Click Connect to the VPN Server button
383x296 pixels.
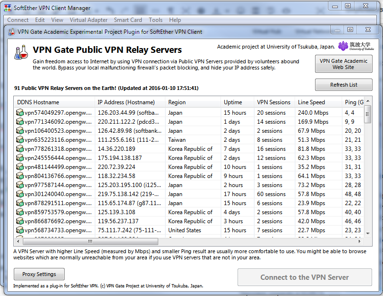click(305, 277)
